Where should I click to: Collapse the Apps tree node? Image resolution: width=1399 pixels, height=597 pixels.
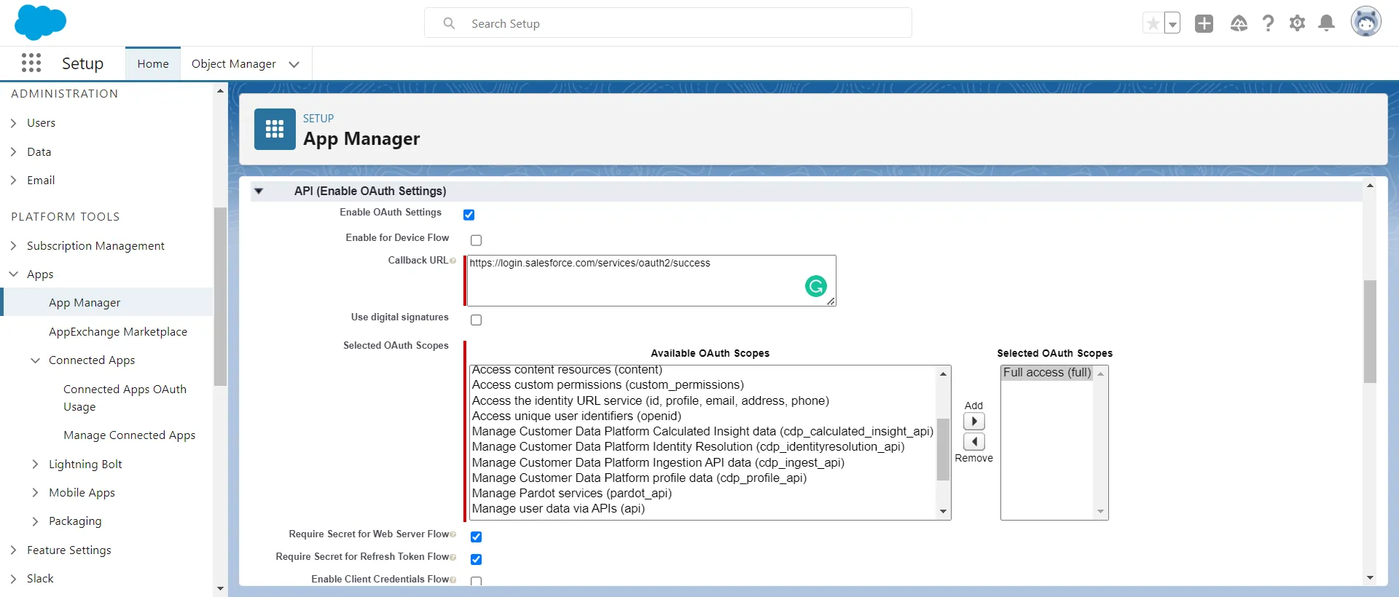tap(13, 274)
